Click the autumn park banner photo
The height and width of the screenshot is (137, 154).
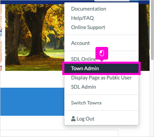point(35,37)
